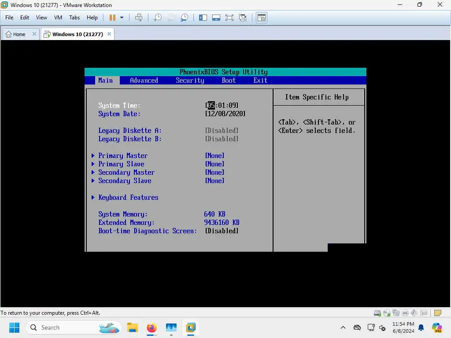Enter full screen mode icon
Screen dimensions: 451x338
click(229, 18)
